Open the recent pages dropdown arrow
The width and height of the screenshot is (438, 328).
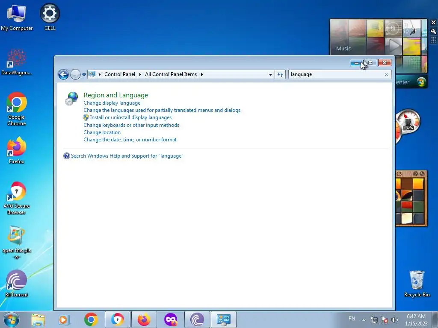[84, 75]
